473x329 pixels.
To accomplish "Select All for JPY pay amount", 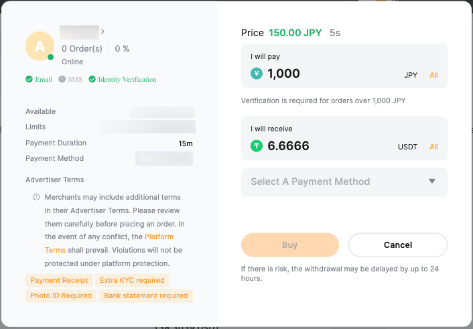I will [433, 75].
